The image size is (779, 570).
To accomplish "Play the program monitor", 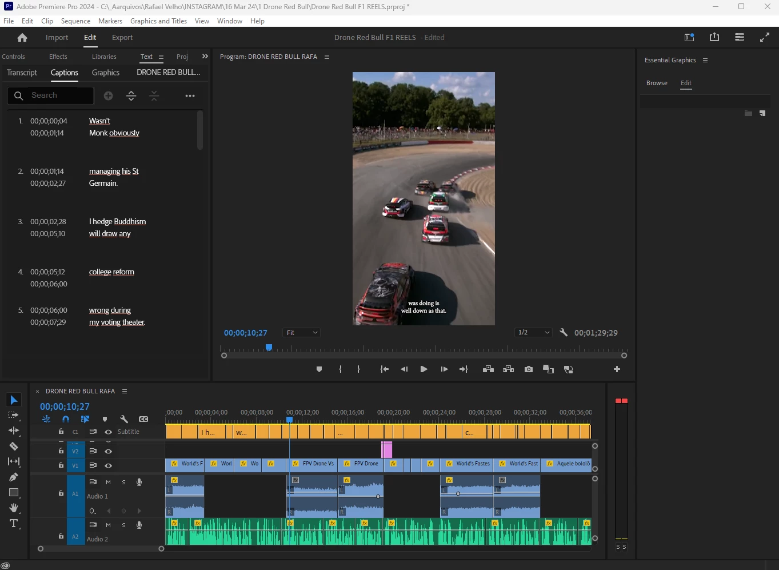I will tap(424, 369).
